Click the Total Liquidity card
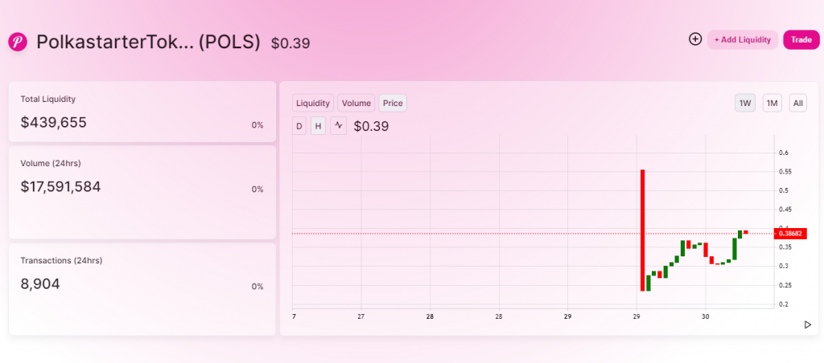 [142, 112]
